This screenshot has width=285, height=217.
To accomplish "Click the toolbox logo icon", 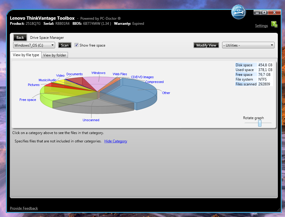I will click(x=239, y=12).
